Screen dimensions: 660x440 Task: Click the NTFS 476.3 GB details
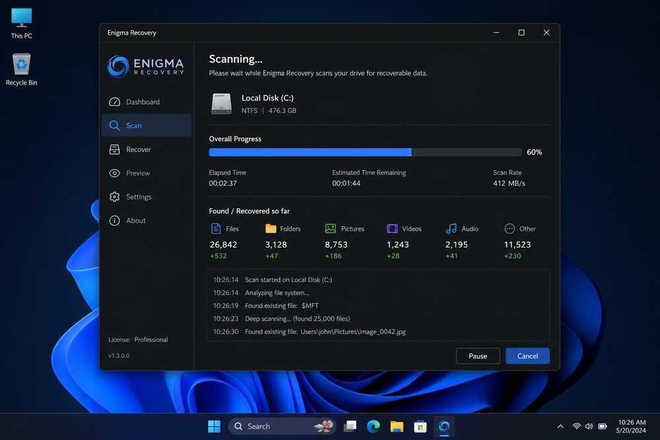point(269,111)
